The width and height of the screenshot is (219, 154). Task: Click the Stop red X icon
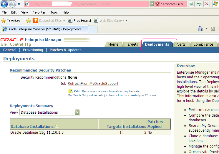207,4
